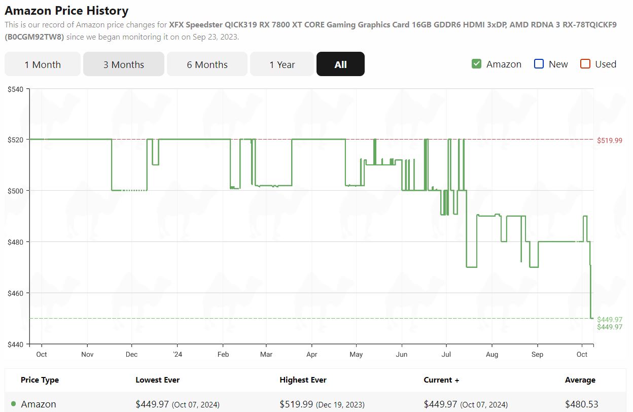This screenshot has width=633, height=412.
Task: Click the Jul x-axis label
Action: (x=446, y=354)
